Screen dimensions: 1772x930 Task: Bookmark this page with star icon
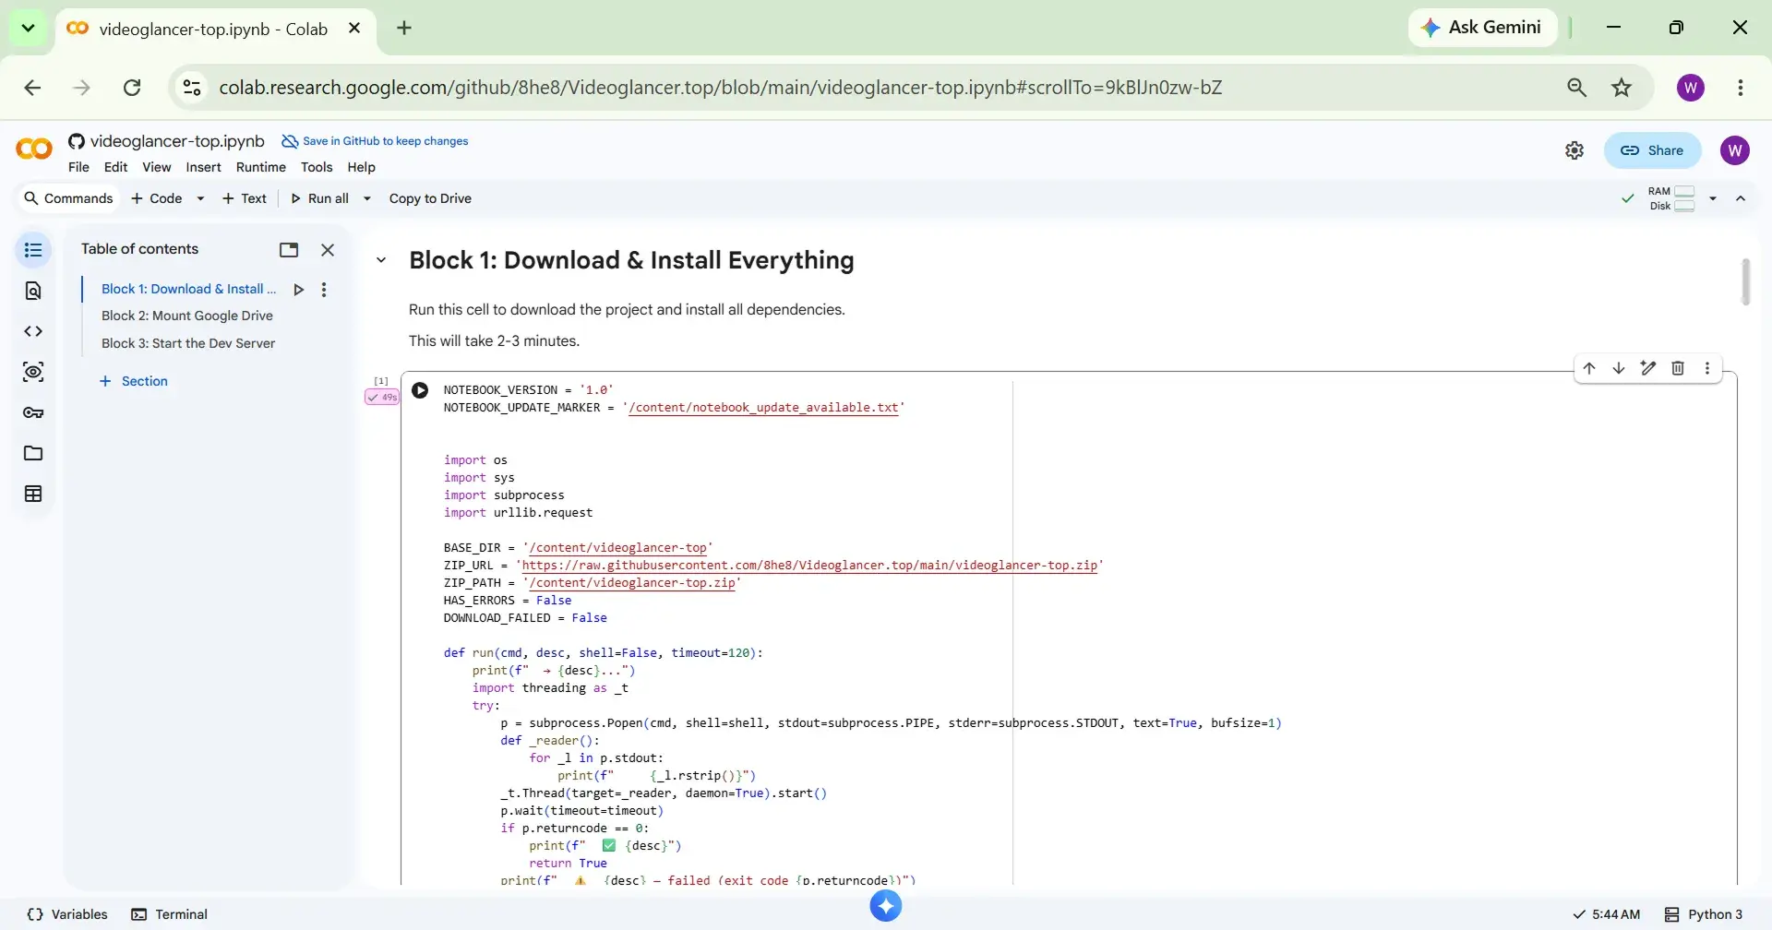tap(1622, 88)
